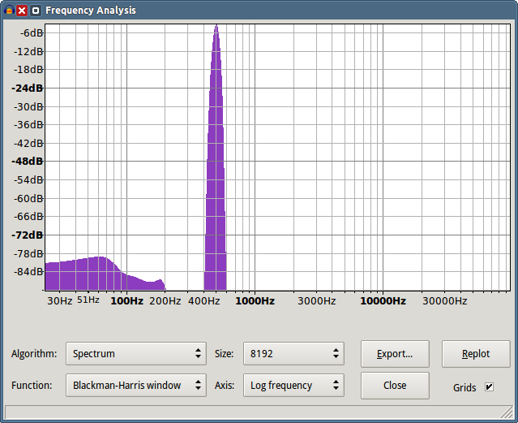Click the 3000Hz frequency label
Screen dimensions: 518x423
[316, 301]
